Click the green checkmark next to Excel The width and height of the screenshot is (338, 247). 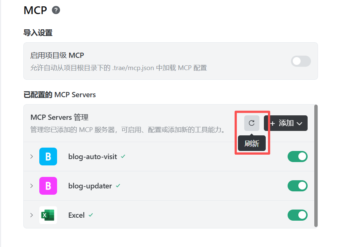(91, 215)
